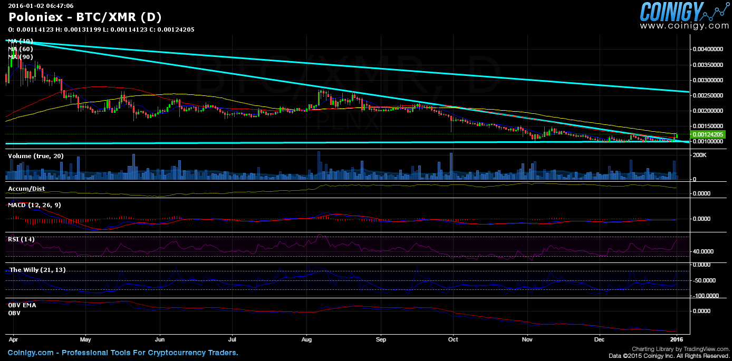This screenshot has height=361, width=732.
Task: Click the MACD (12, 26, 9) indicator label
Action: (x=34, y=205)
